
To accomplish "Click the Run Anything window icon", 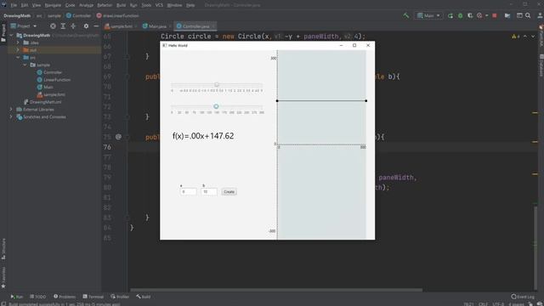I will coord(519,15).
